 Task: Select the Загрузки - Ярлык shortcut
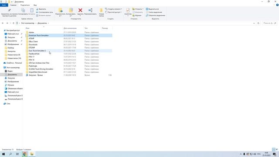point(69,75)
